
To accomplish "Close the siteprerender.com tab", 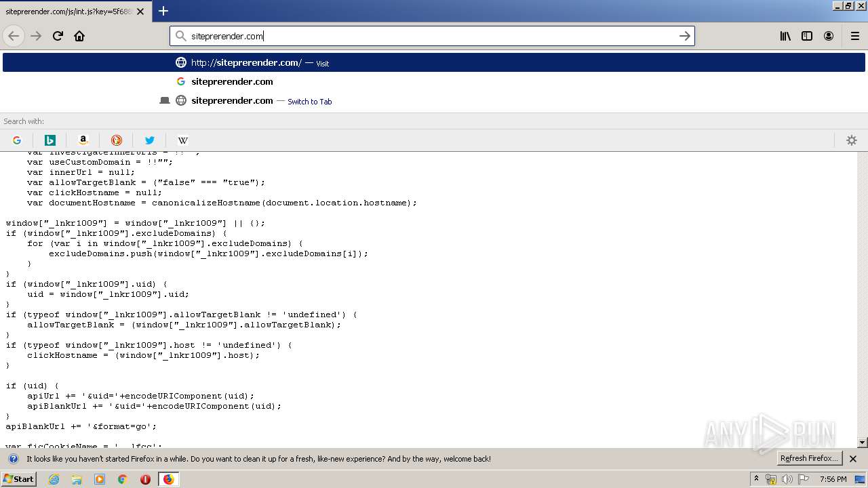I will click(x=140, y=12).
